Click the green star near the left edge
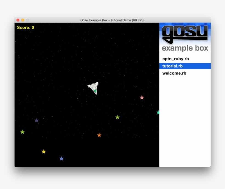The height and width of the screenshot is (189, 225). [22, 132]
